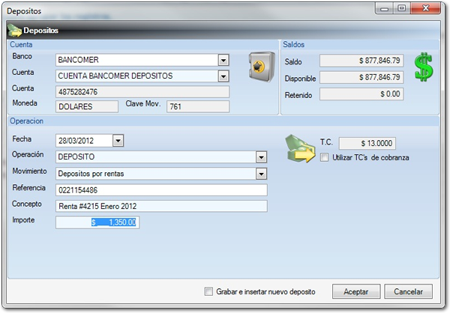
Task: Close the Depositos window
Action: point(425,8)
